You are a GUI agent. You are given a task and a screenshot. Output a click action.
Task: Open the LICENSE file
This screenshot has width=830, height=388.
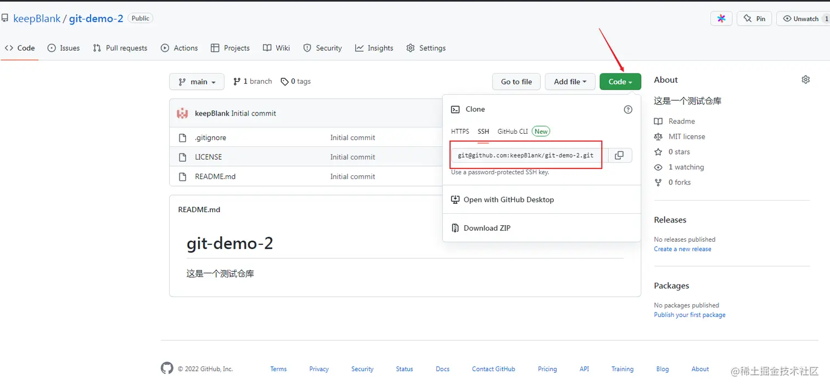(x=209, y=157)
